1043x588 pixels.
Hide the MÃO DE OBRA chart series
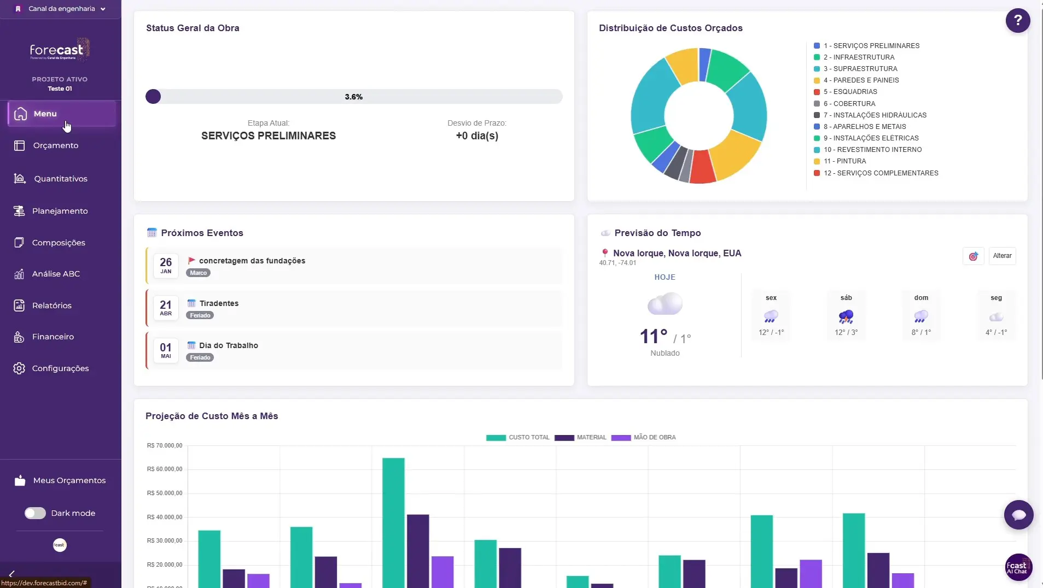[x=643, y=438]
